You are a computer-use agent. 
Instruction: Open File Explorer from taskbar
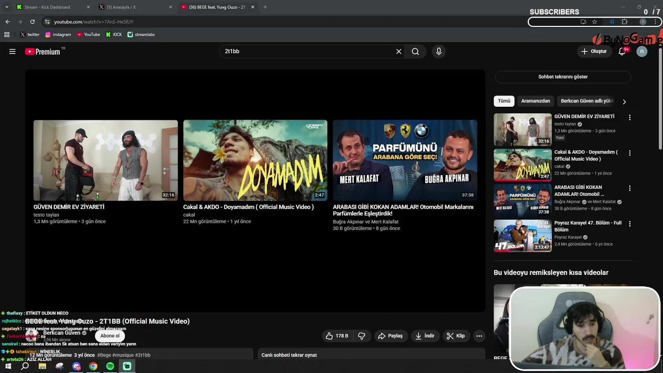click(x=42, y=366)
